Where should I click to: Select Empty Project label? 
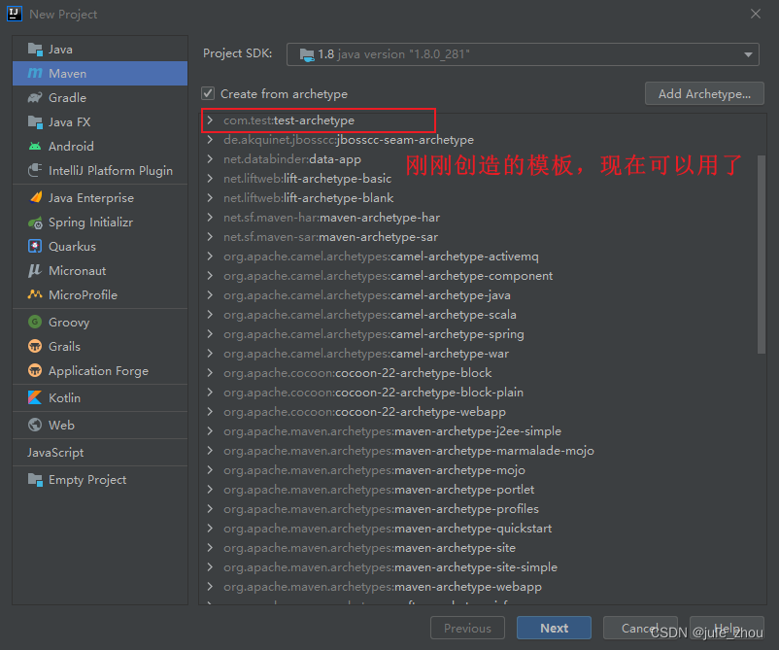point(87,480)
